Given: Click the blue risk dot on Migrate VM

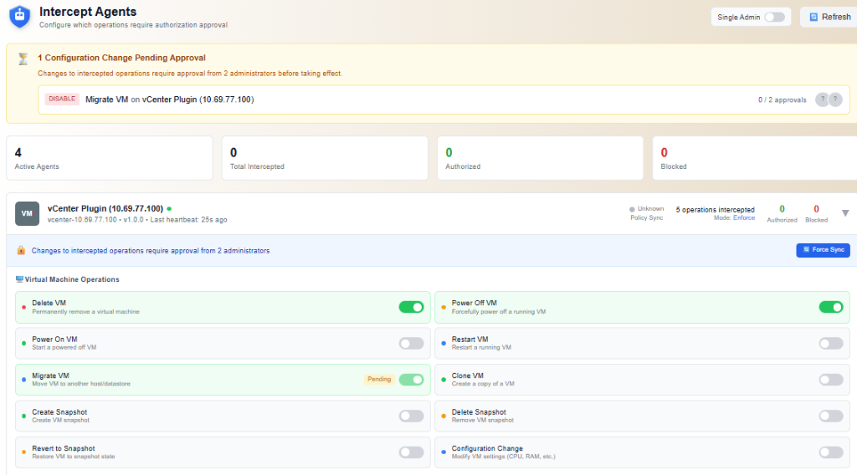Looking at the screenshot, I should coord(23,380).
